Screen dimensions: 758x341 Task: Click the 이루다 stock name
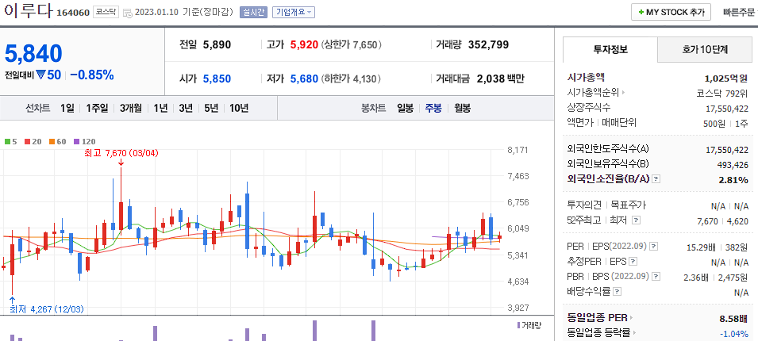pyautogui.click(x=27, y=11)
